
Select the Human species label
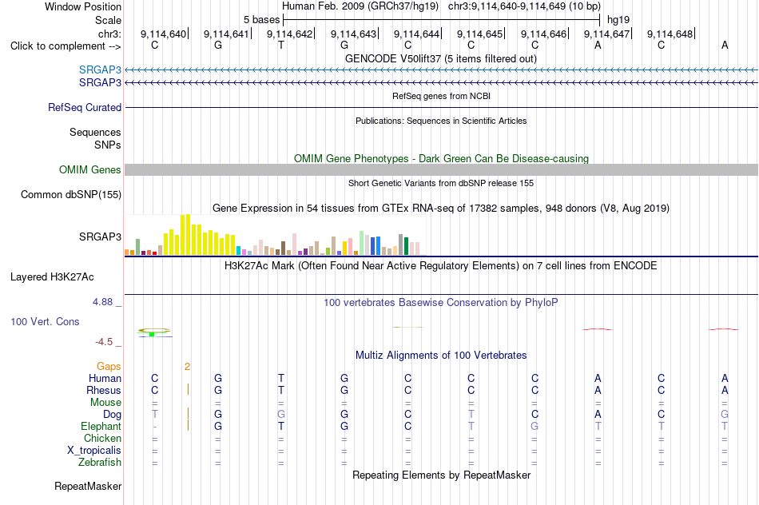point(105,378)
